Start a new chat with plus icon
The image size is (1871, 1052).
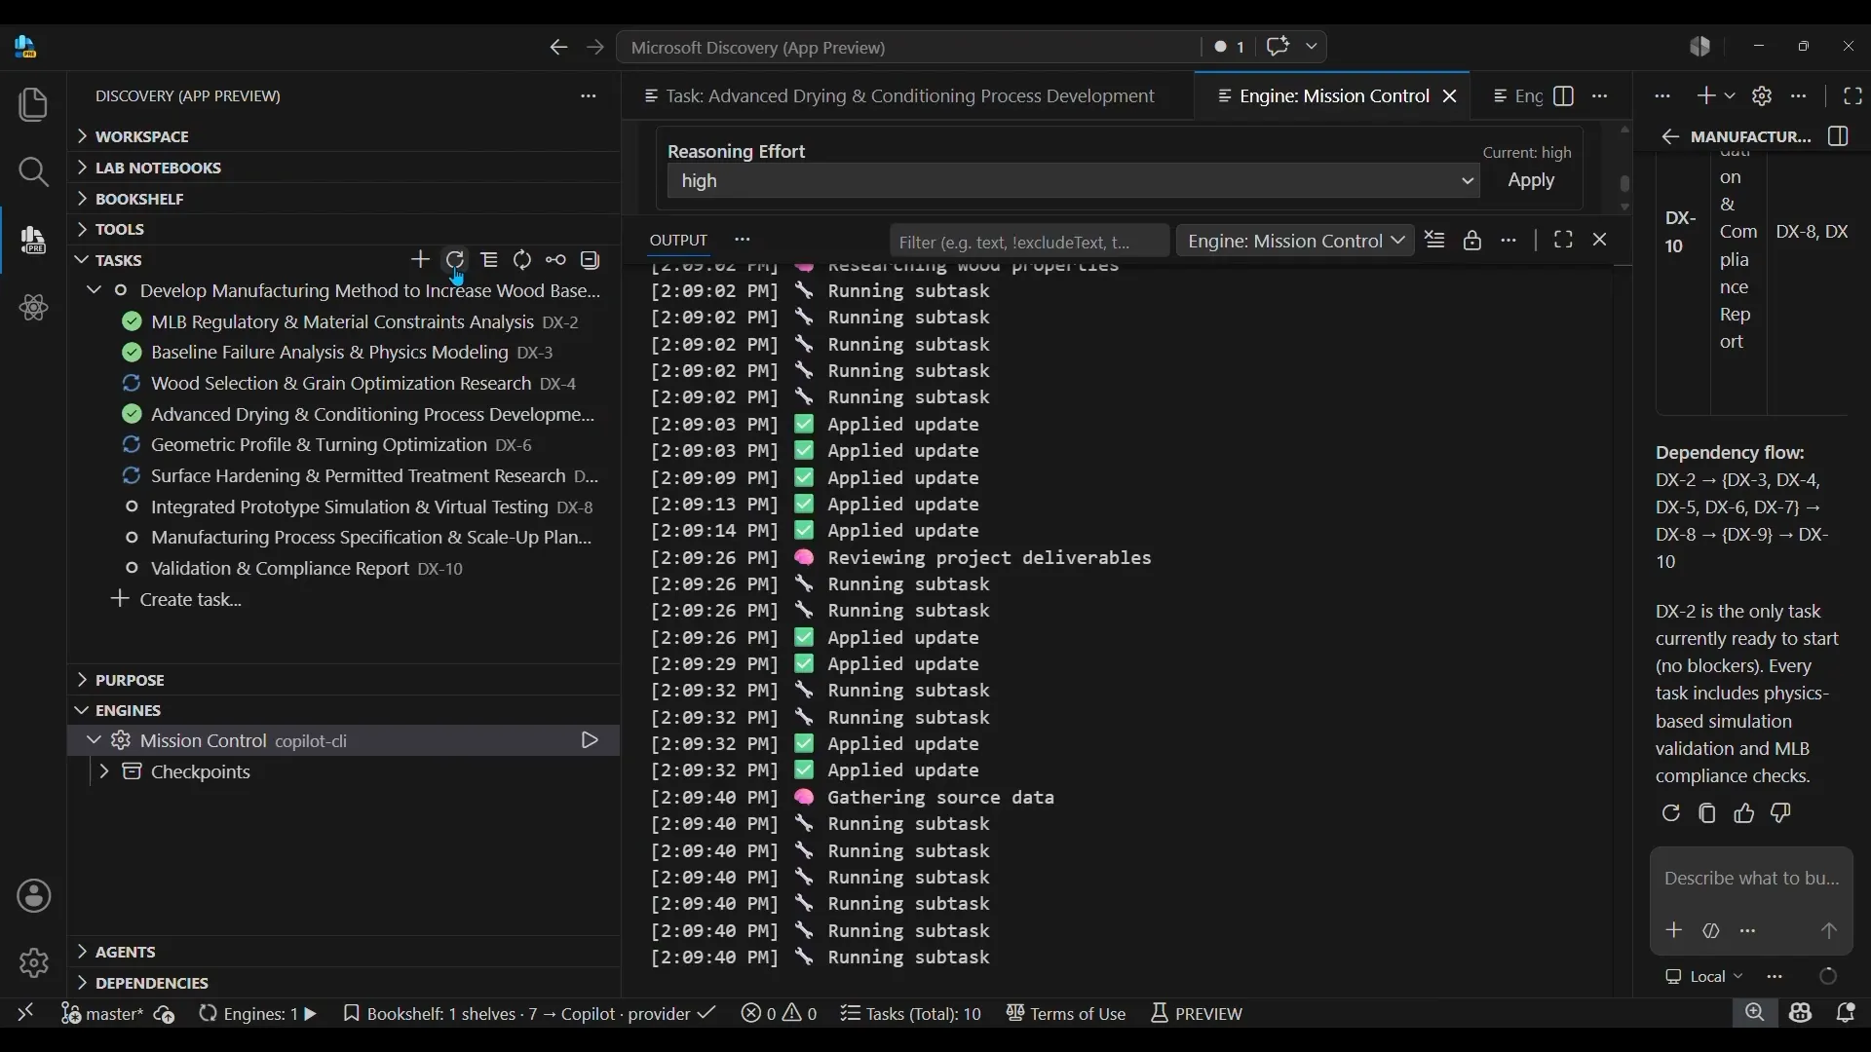click(1706, 96)
